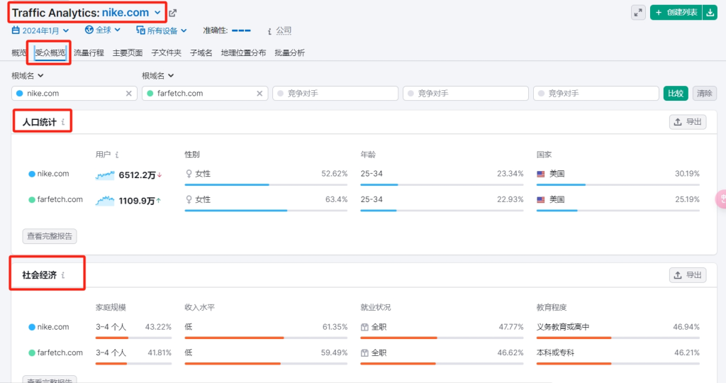Export 人口统计 section with 导出
This screenshot has height=383, width=726.
click(688, 122)
